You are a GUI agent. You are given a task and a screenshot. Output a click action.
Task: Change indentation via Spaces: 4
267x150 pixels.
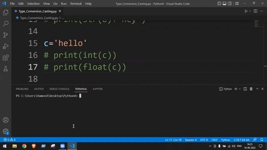191,140
